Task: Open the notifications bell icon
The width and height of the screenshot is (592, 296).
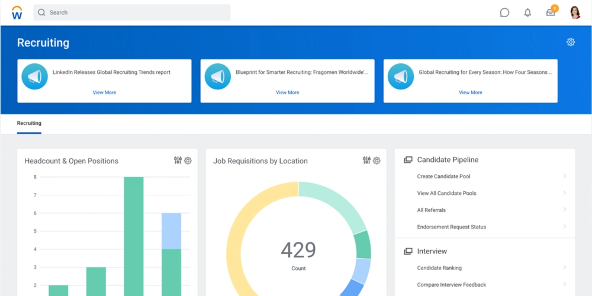Action: (x=527, y=12)
